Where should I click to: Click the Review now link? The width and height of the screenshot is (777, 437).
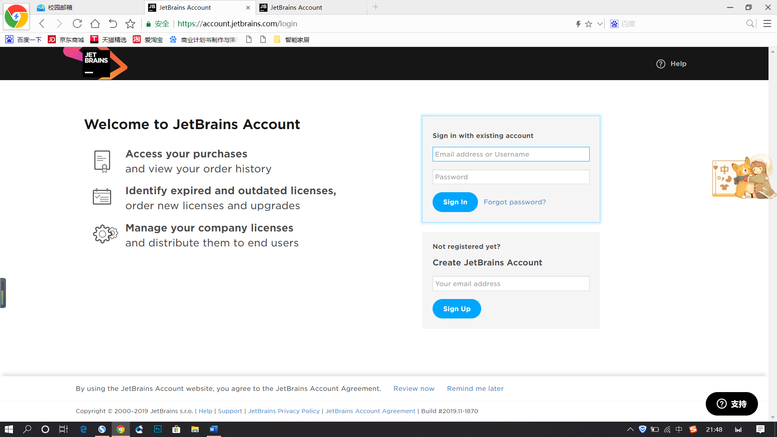coord(414,388)
